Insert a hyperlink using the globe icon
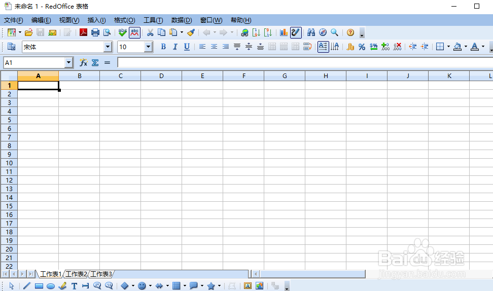This screenshot has height=291, width=493. tap(244, 32)
